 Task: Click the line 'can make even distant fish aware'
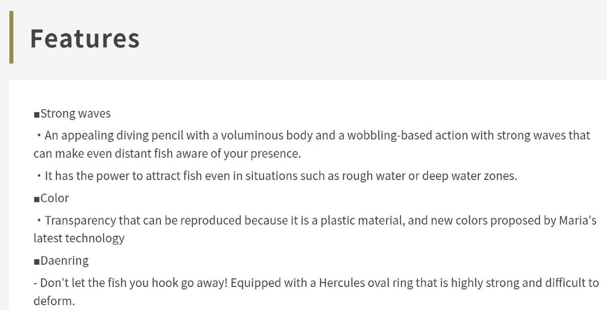click(x=167, y=154)
